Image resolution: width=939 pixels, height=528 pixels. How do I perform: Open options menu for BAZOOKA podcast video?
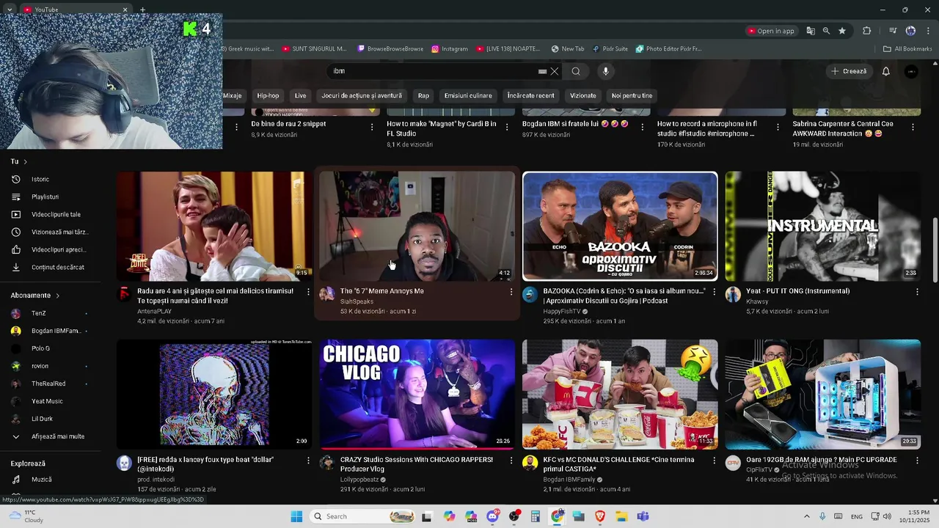coord(714,292)
